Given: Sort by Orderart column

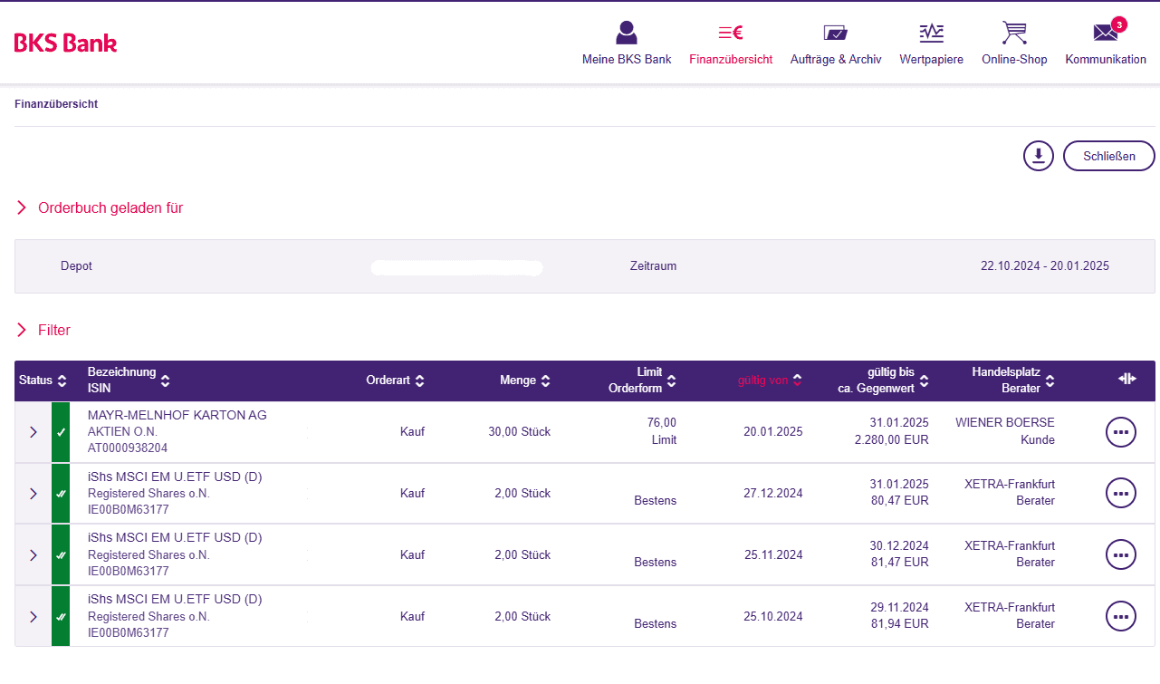Looking at the screenshot, I should [396, 381].
